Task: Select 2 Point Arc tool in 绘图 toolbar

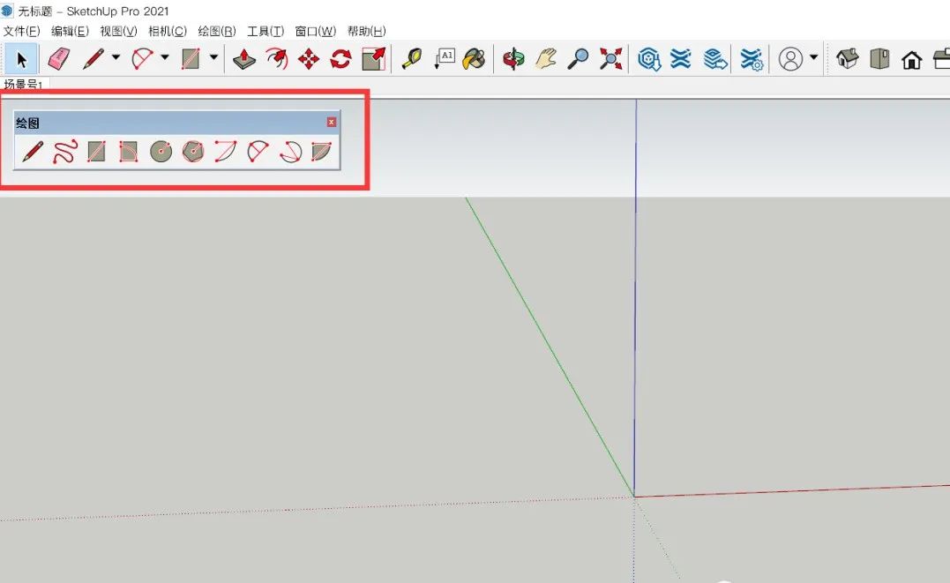Action: click(x=258, y=151)
